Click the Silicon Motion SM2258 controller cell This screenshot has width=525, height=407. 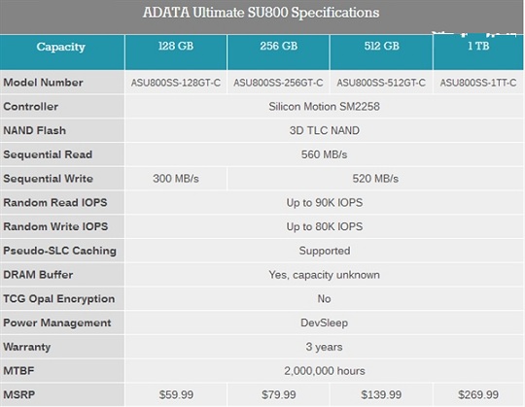coord(324,106)
